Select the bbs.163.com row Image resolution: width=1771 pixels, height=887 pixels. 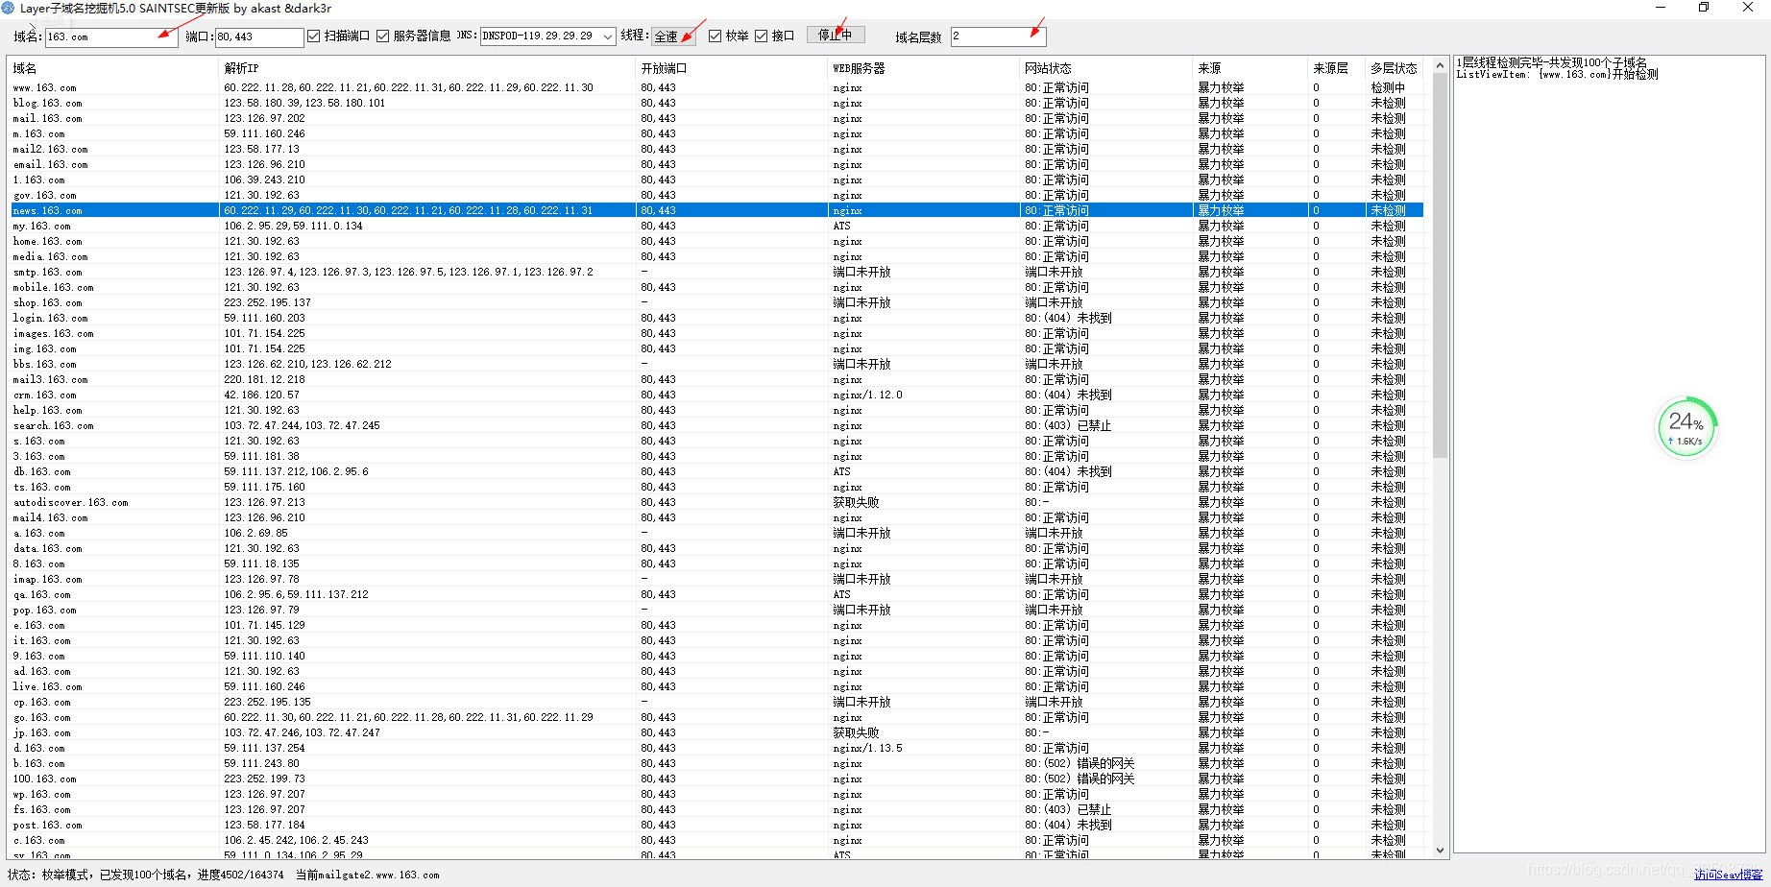click(716, 364)
